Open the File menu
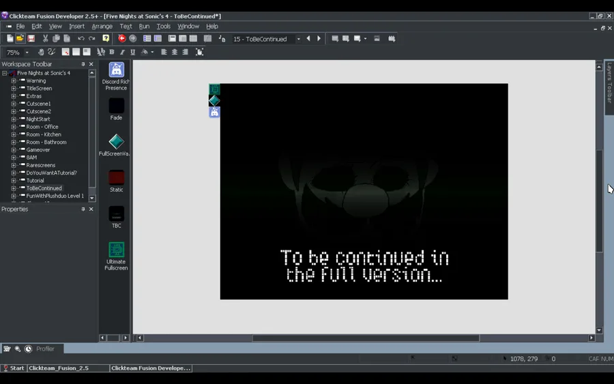Viewport: 614px width, 384px height. click(20, 26)
